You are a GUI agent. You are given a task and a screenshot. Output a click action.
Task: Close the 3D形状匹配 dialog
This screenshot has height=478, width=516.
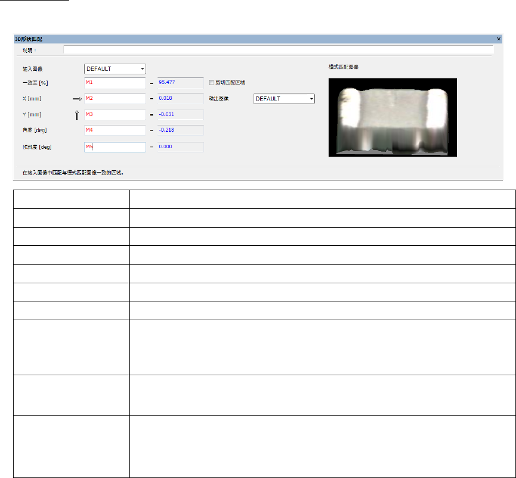click(498, 39)
